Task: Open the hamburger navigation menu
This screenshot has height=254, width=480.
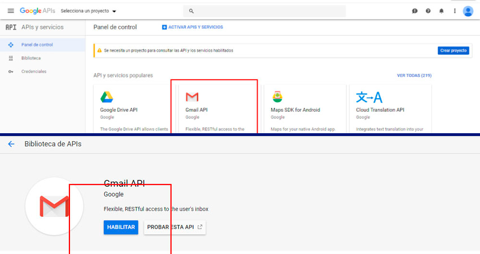Action: [11, 11]
